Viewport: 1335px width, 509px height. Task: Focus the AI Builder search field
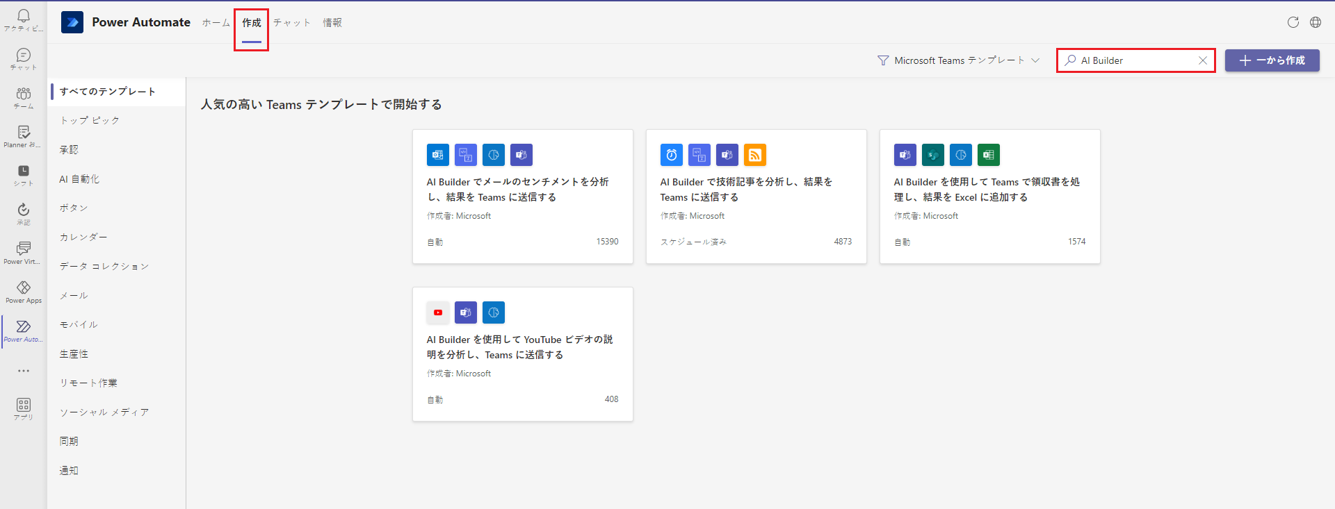pos(1136,60)
